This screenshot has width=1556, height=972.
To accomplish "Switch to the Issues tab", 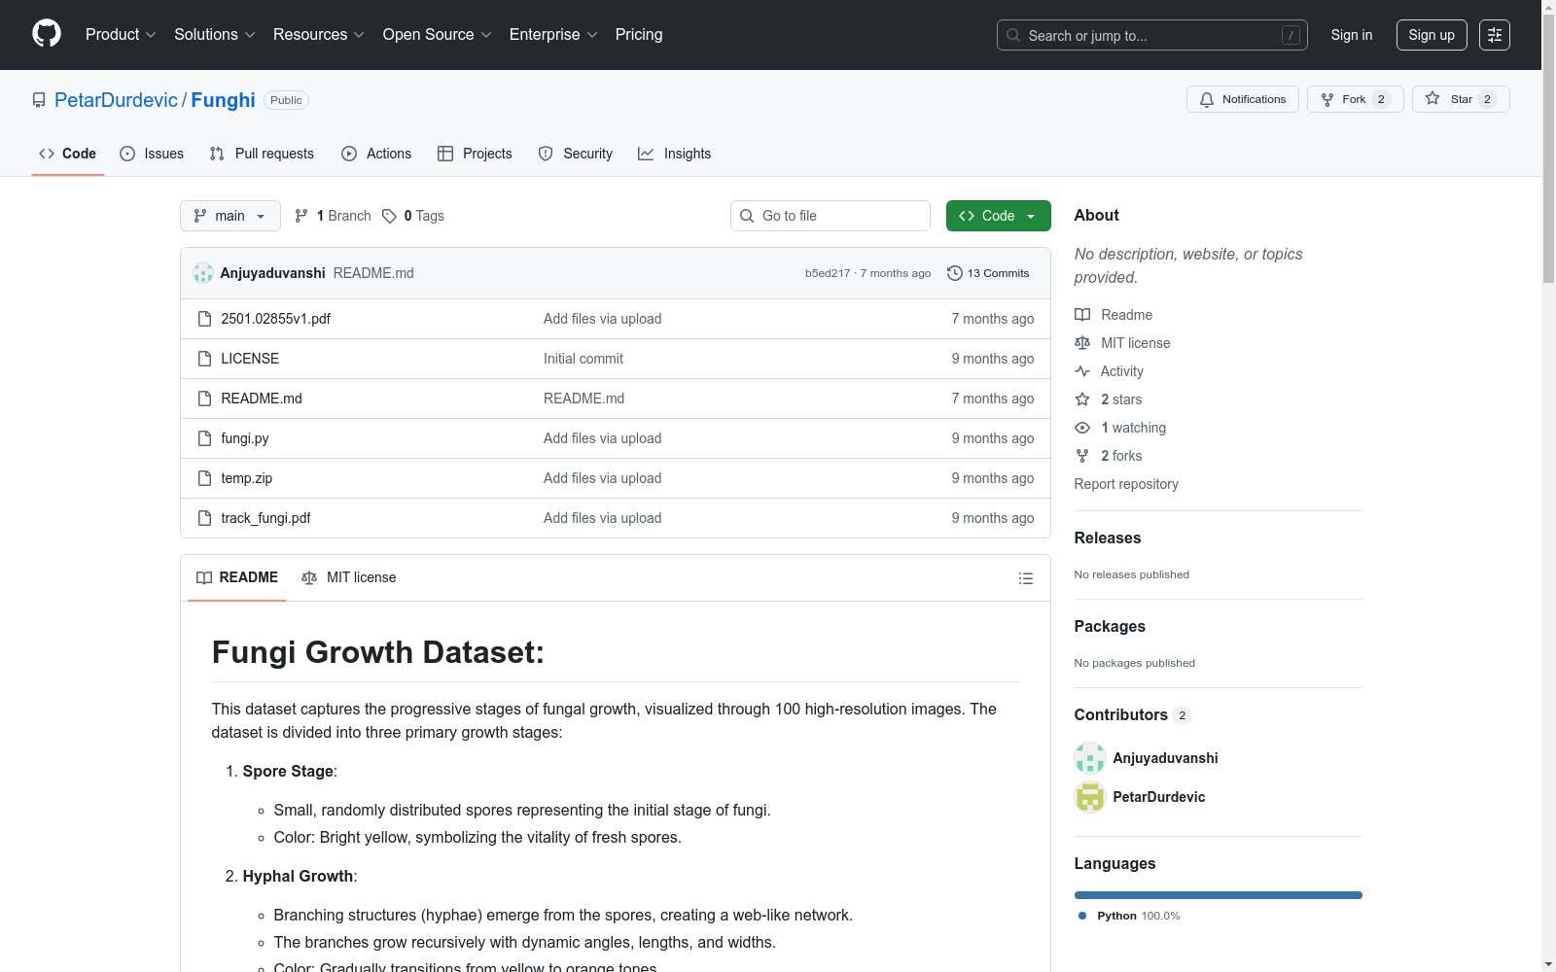I will pyautogui.click(x=152, y=154).
